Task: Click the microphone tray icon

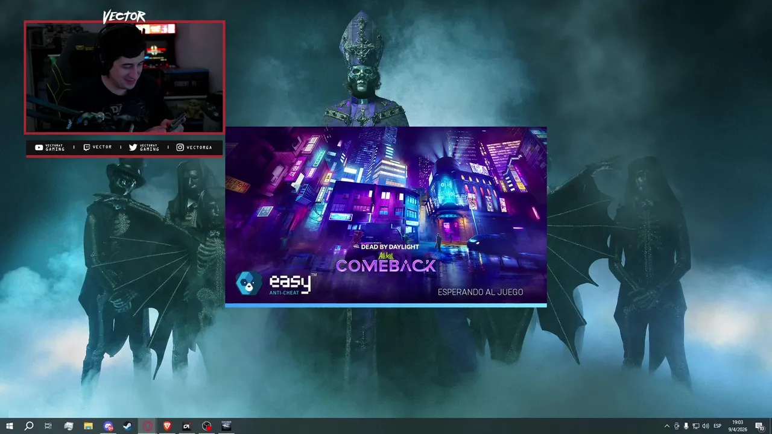Action: (686, 426)
